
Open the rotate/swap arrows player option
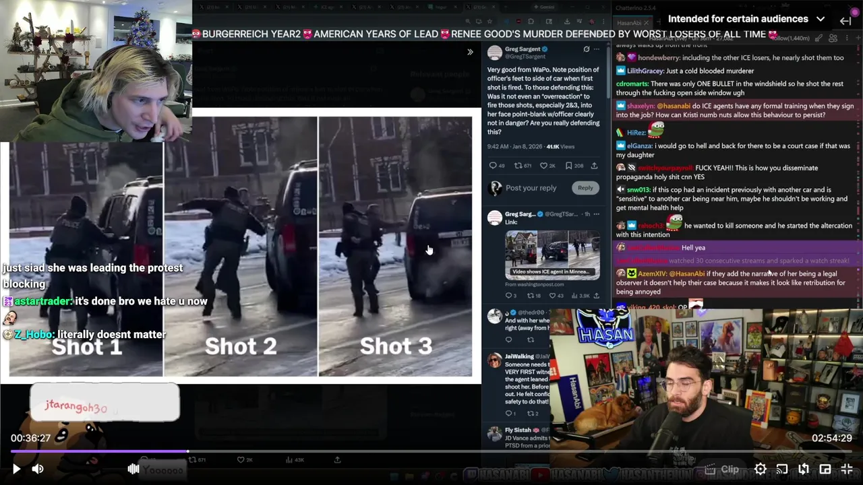pos(804,469)
